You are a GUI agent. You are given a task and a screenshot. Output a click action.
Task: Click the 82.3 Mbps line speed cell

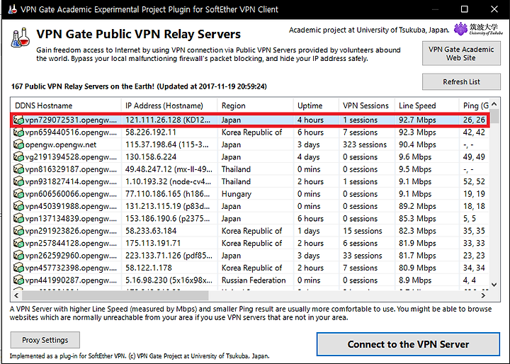coord(417,231)
